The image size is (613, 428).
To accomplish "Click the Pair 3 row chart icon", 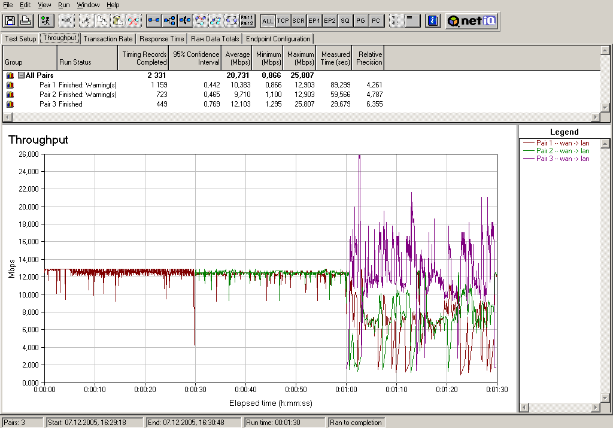I will tap(10, 104).
